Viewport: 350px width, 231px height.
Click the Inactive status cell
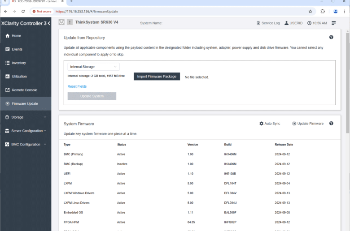pos(122,164)
